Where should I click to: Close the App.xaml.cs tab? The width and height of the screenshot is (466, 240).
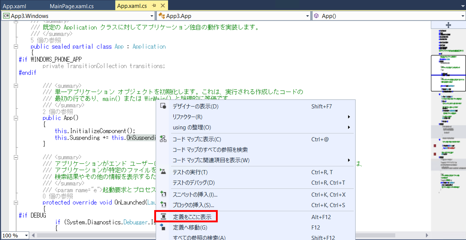point(163,6)
